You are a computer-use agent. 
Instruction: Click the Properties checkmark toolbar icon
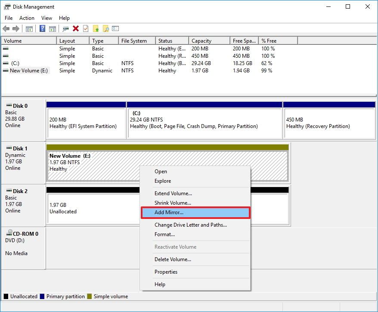point(86,28)
